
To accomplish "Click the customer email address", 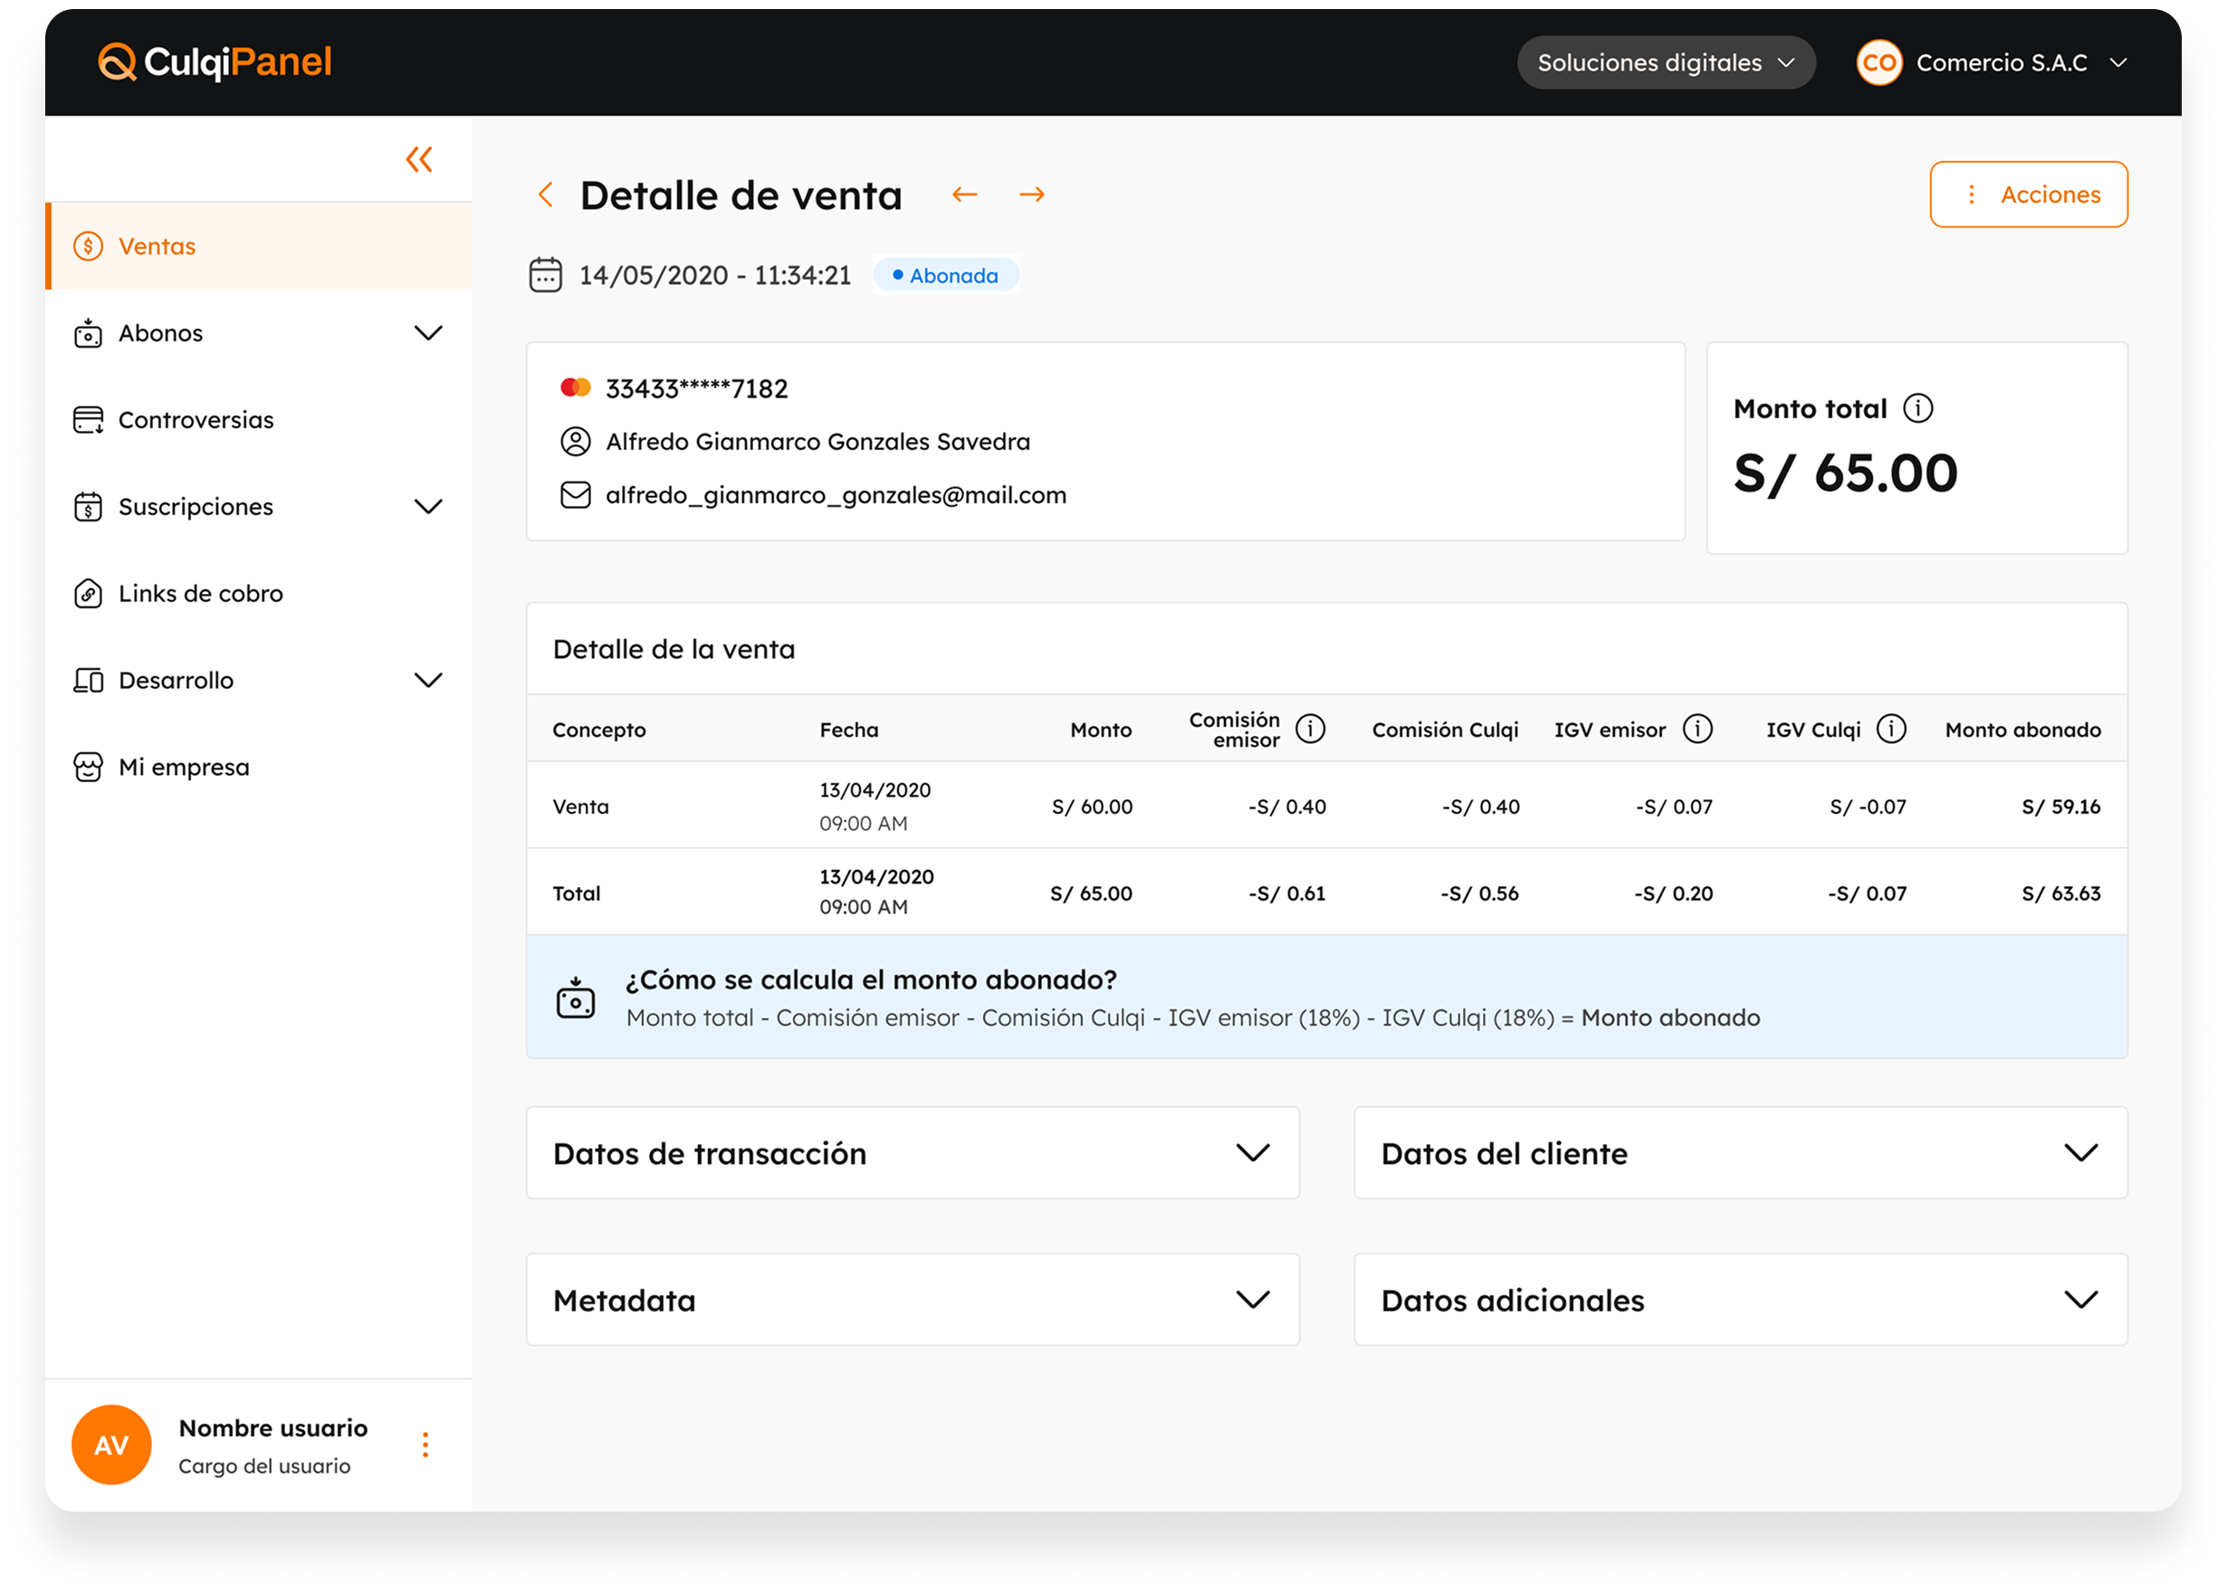I will [x=835, y=495].
